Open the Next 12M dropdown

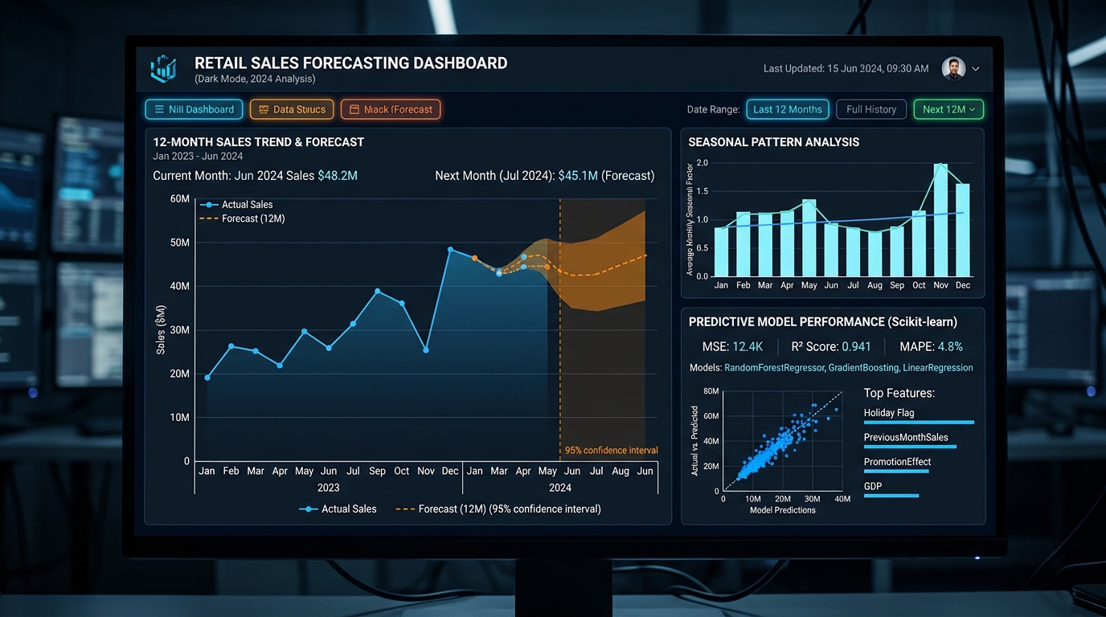pyautogui.click(x=948, y=109)
